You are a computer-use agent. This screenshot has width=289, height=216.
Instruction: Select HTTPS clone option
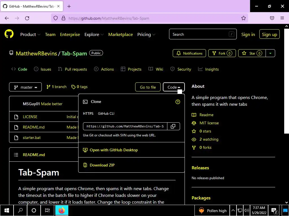88,114
